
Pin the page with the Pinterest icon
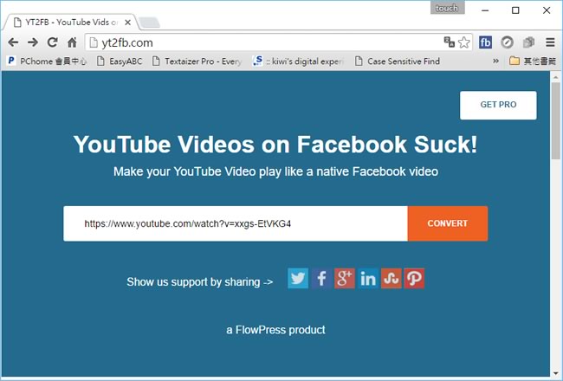(x=414, y=279)
